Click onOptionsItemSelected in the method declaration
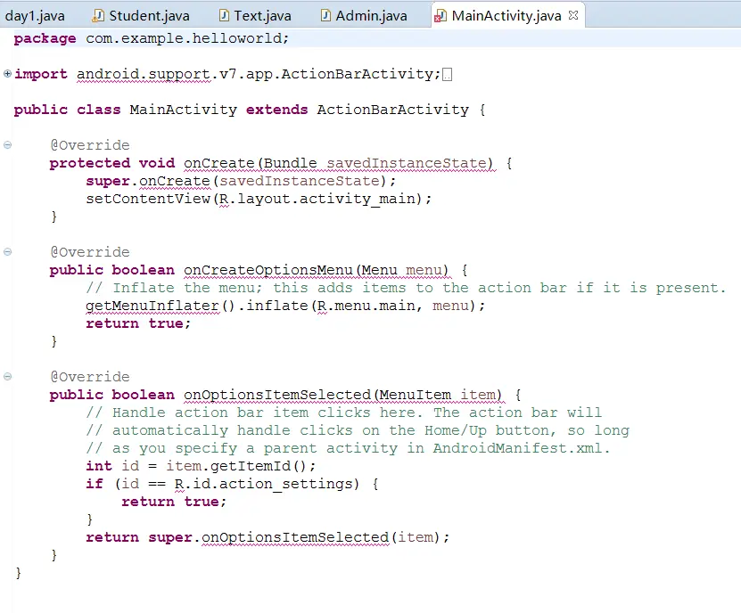 (x=277, y=395)
